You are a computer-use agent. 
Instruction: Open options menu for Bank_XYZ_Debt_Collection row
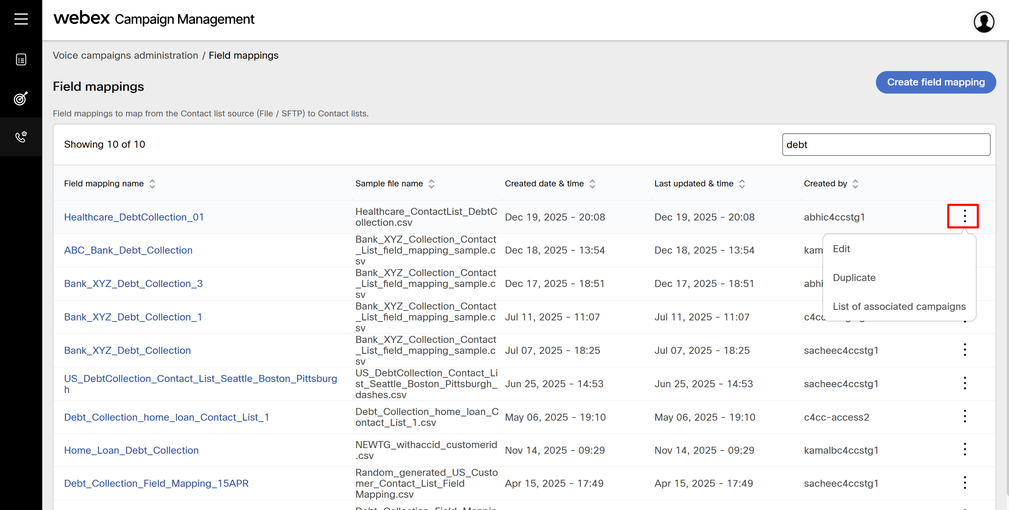(x=964, y=350)
